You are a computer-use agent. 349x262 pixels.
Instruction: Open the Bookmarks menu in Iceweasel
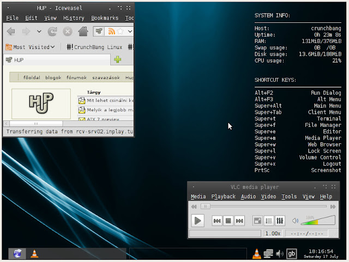pos(105,18)
